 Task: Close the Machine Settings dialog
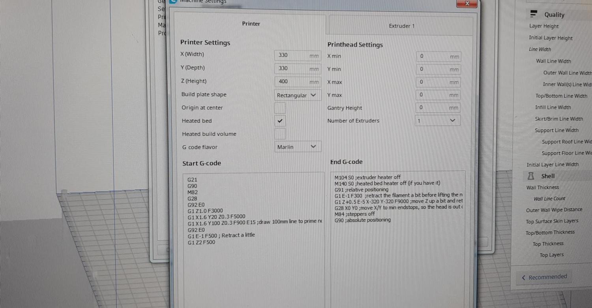[x=467, y=3]
